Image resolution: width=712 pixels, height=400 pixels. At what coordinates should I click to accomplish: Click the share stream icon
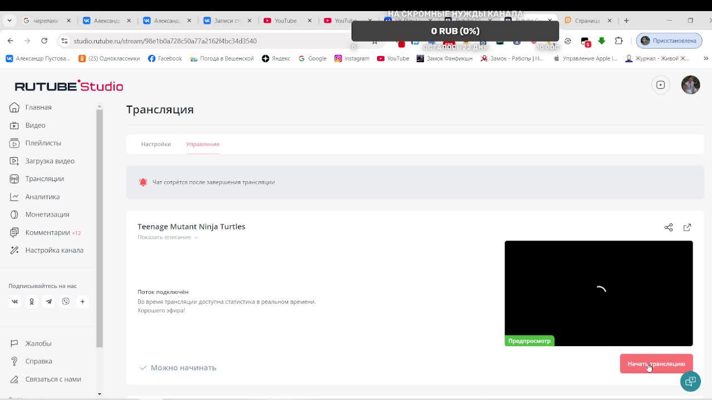[x=669, y=227]
